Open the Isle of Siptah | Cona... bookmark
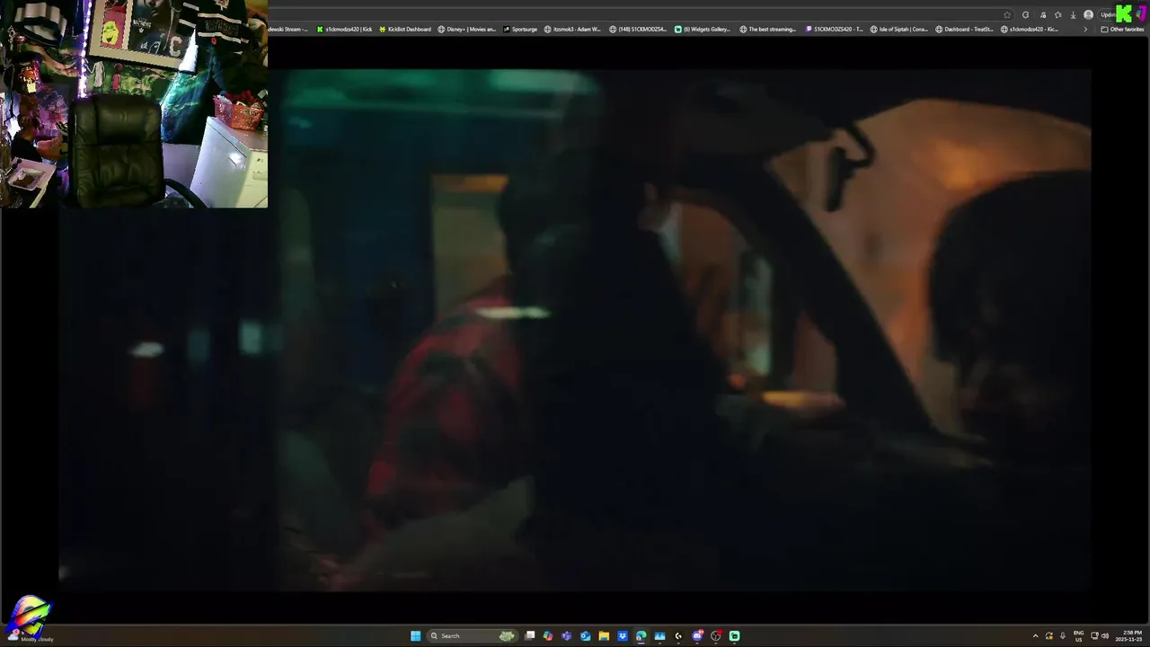The width and height of the screenshot is (1150, 647). (899, 29)
